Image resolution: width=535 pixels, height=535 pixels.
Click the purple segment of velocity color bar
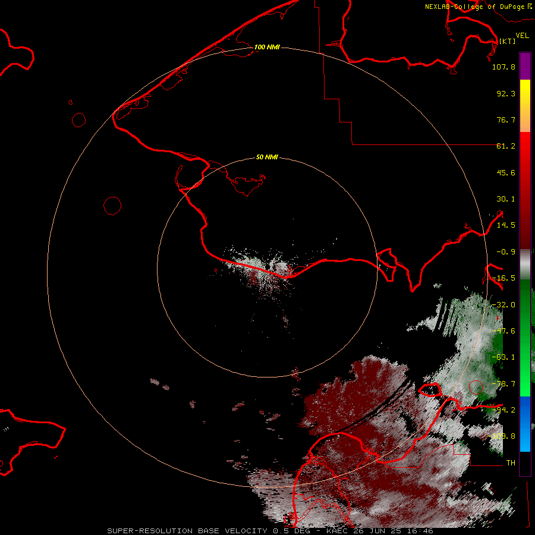point(525,66)
